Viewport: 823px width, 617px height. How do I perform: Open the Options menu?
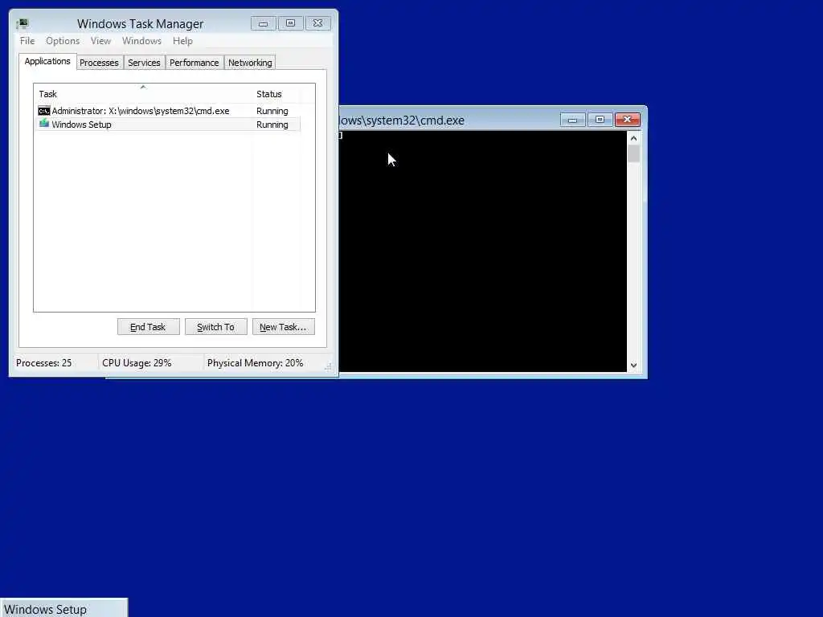[63, 41]
